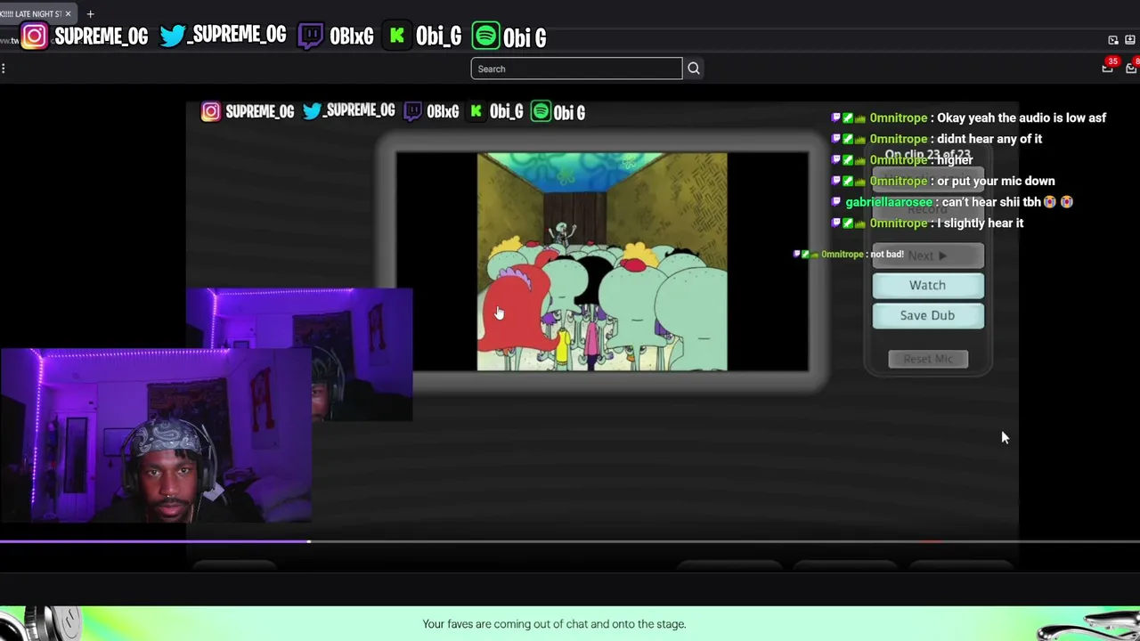Viewport: 1140px width, 641px height.
Task: Click the cartoon clip preview in the dub game
Action: 602,262
